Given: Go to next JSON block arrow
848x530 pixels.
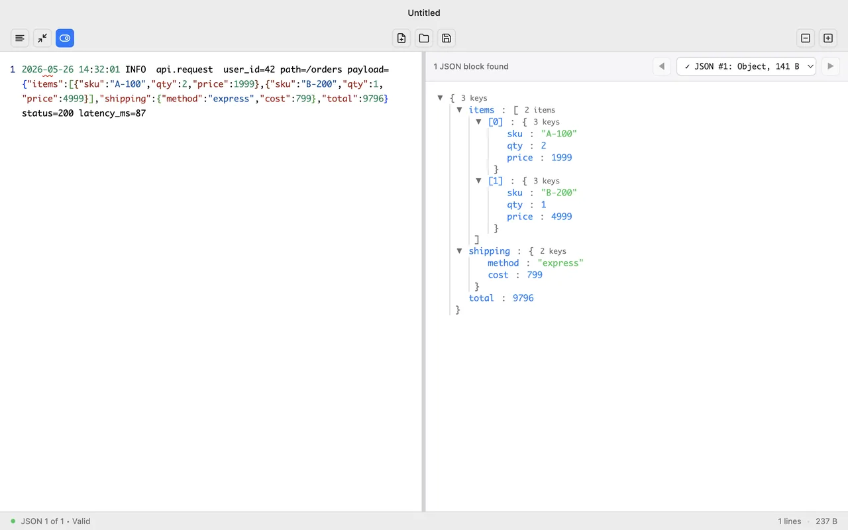Looking at the screenshot, I should point(831,66).
